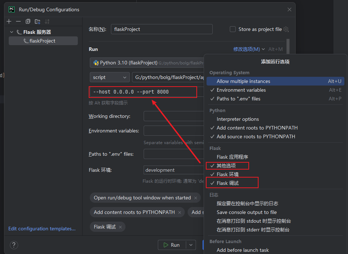Click the 名称 name input field
Screen dimensions: 348x254
[x=161, y=29]
